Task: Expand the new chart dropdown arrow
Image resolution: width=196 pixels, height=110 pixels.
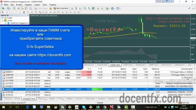Action: [5, 8]
